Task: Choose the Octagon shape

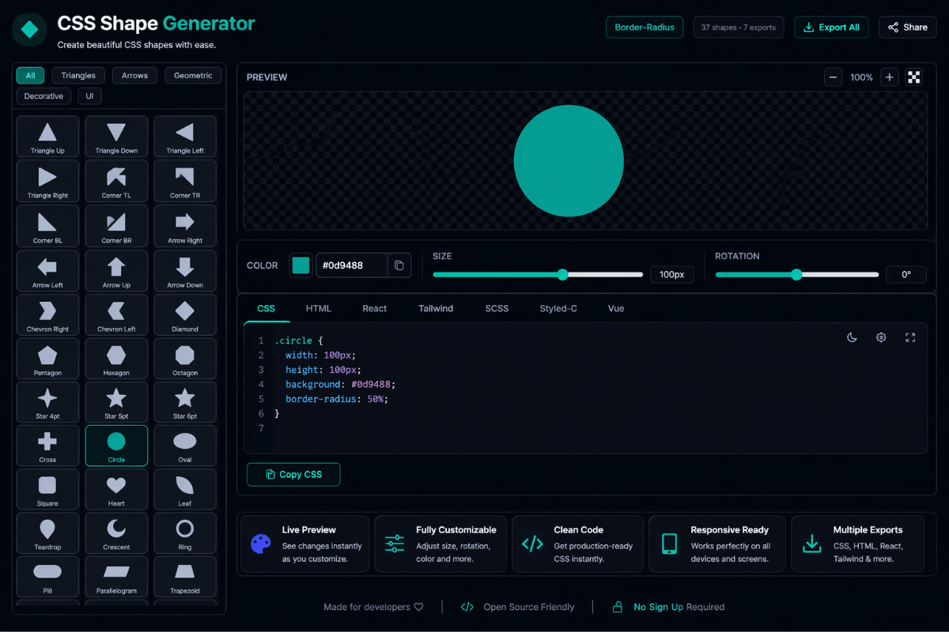Action: (185, 359)
